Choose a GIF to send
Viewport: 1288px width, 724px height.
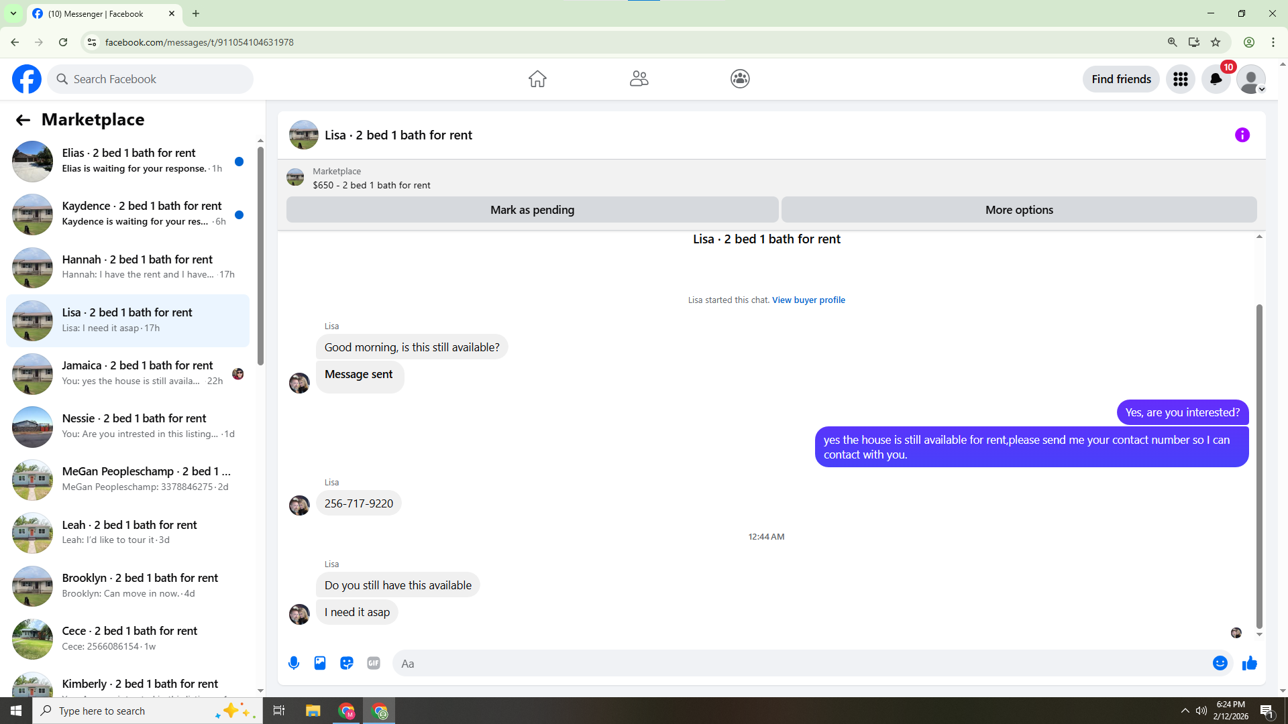tap(374, 664)
